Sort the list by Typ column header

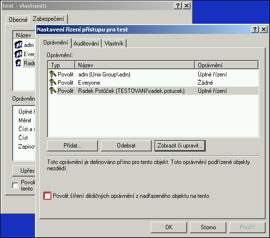pos(61,65)
